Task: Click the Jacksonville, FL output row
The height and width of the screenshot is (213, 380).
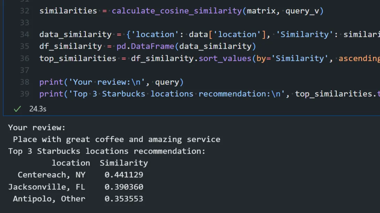Action: 46,187
